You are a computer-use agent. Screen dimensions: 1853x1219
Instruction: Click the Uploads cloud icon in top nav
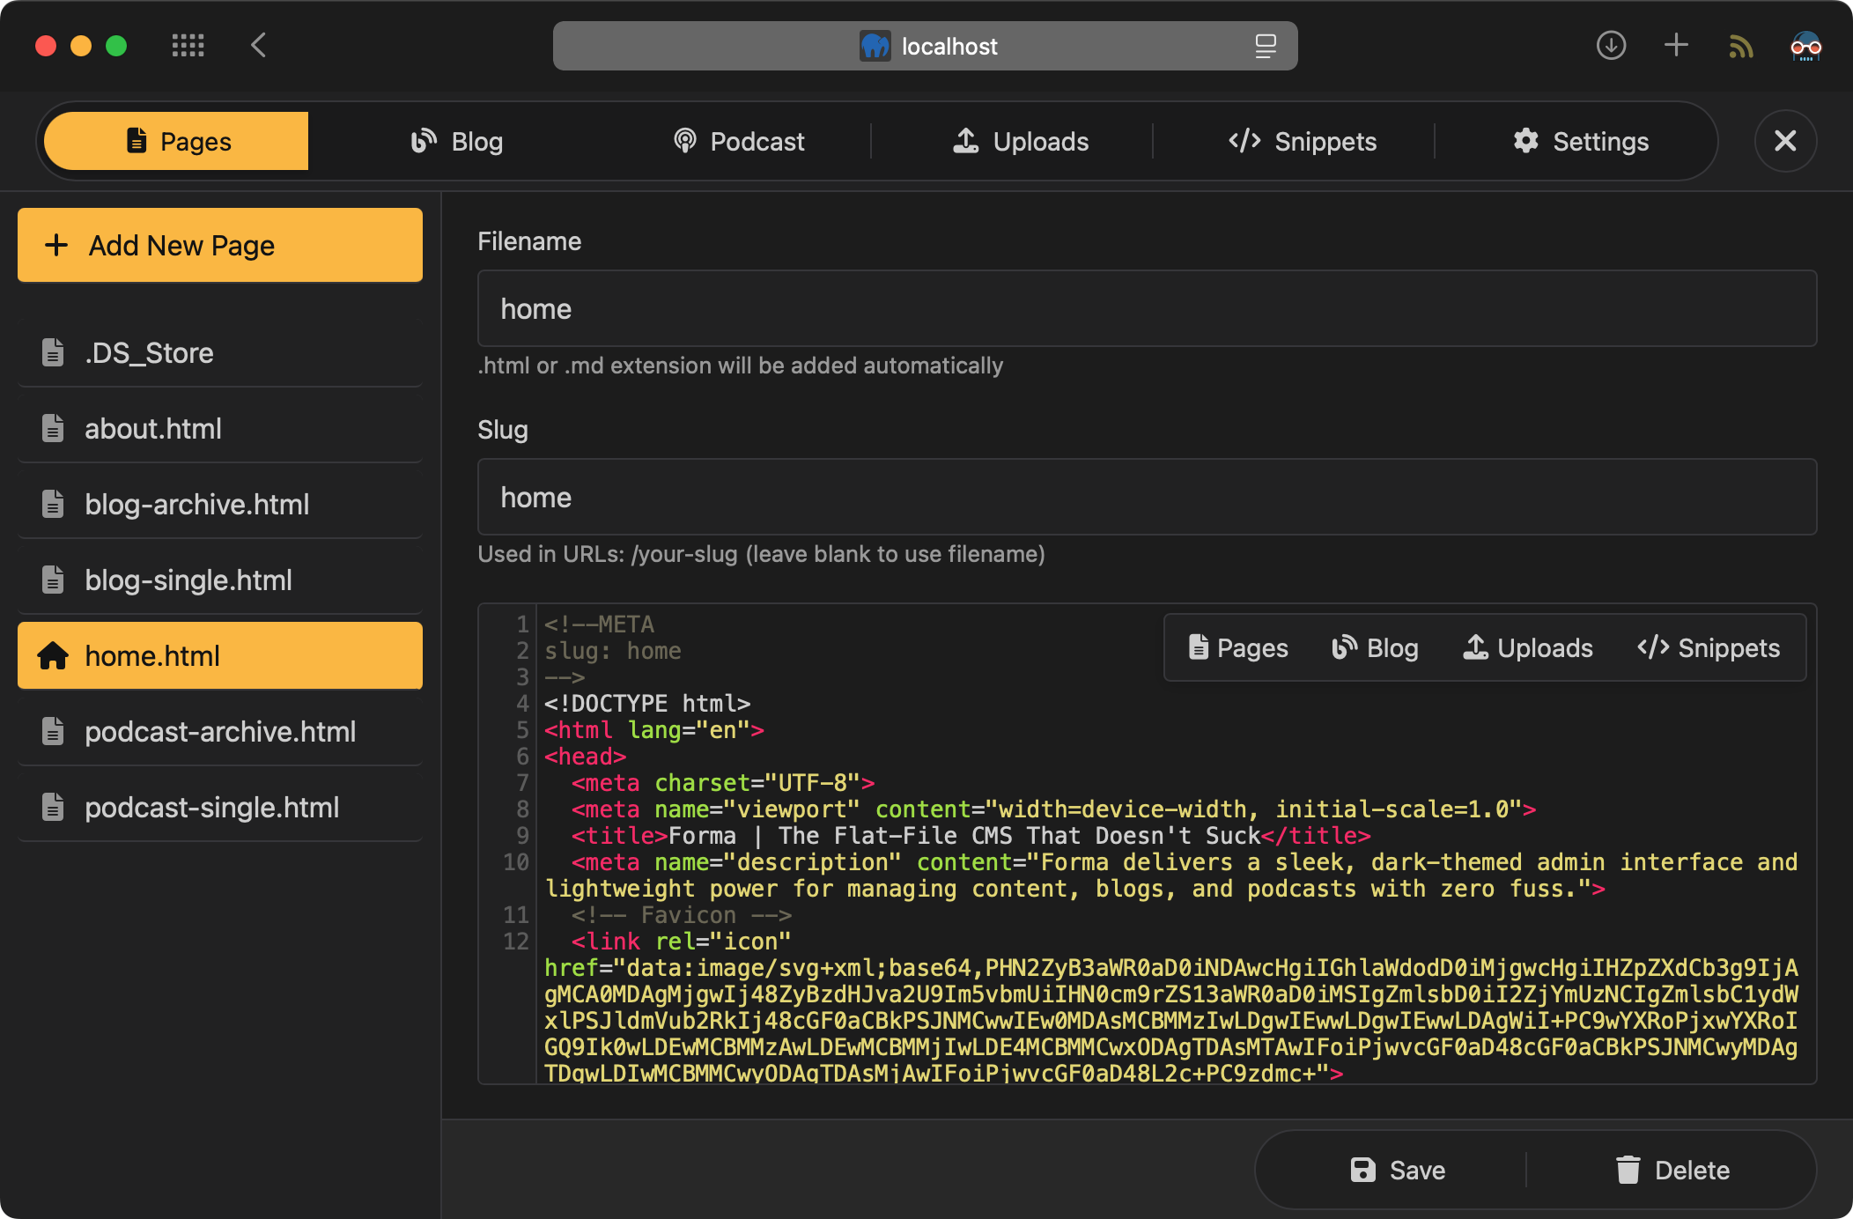[x=966, y=141]
